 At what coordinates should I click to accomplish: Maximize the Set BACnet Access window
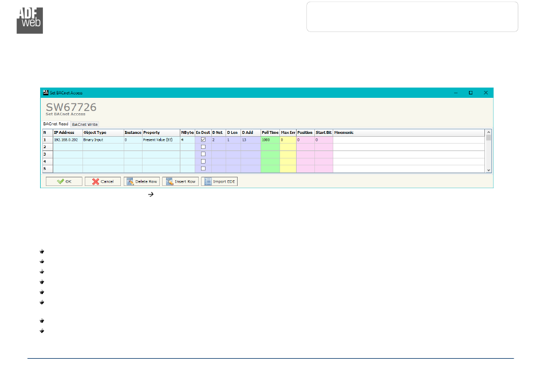pyautogui.click(x=471, y=93)
